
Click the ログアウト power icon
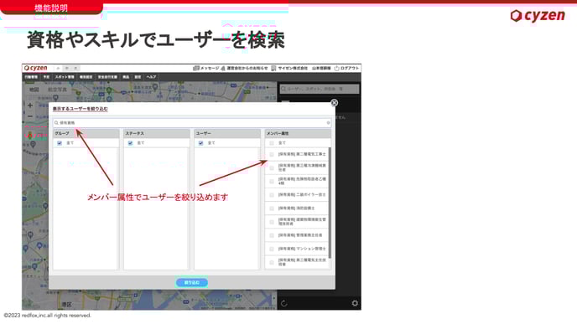[336, 68]
